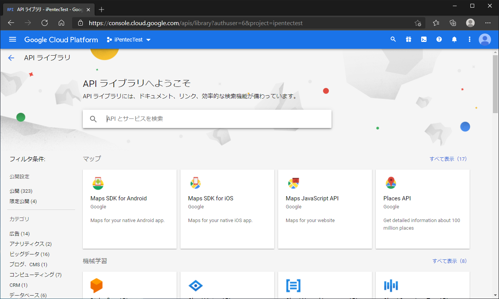Reload the page with the browser refresh icon
Viewport: 499px width, 299px height.
pos(45,23)
